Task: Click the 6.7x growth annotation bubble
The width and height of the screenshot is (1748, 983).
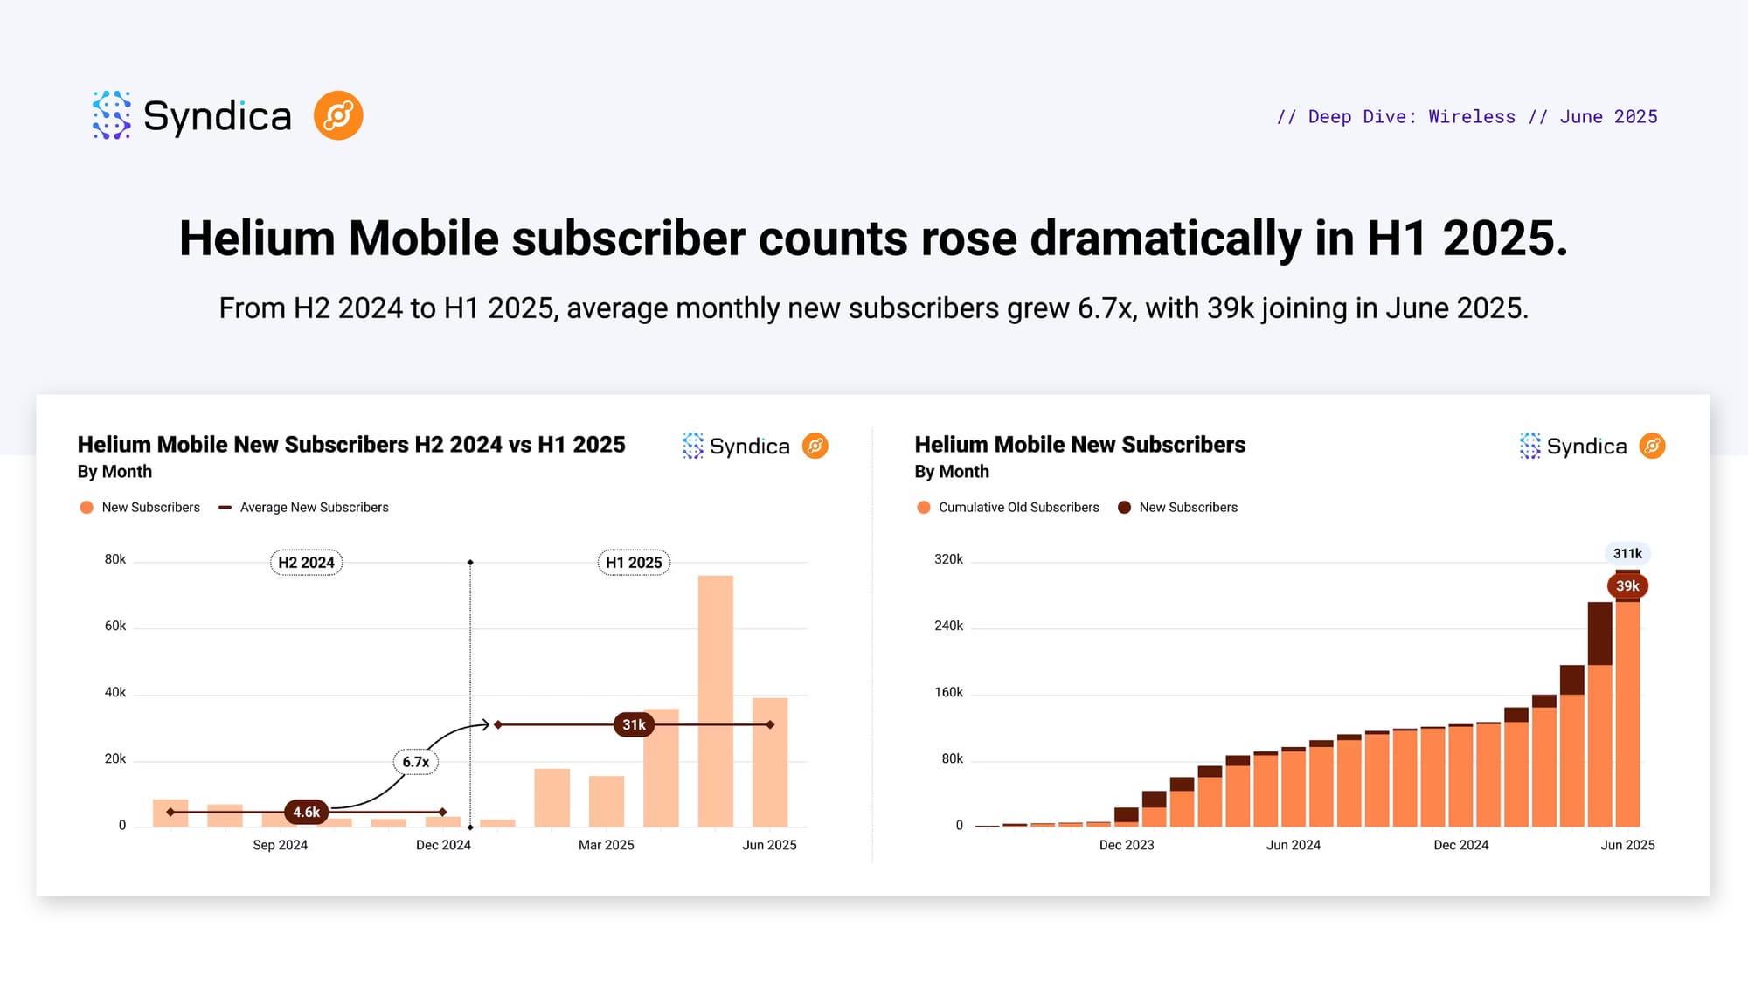Action: click(x=415, y=762)
